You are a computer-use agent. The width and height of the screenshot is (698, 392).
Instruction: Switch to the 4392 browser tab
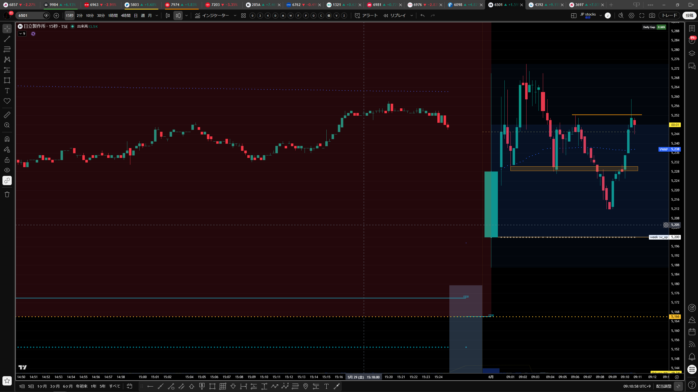point(545,5)
